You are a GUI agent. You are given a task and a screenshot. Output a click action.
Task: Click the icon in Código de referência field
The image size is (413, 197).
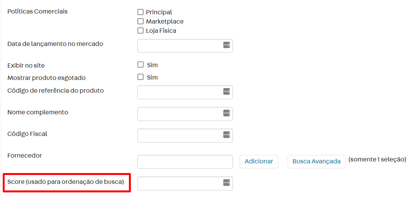[x=226, y=92]
